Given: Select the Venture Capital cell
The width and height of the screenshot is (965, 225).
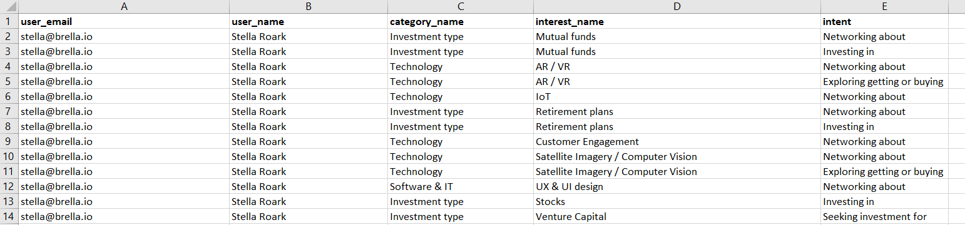Looking at the screenshot, I should pyautogui.click(x=677, y=217).
